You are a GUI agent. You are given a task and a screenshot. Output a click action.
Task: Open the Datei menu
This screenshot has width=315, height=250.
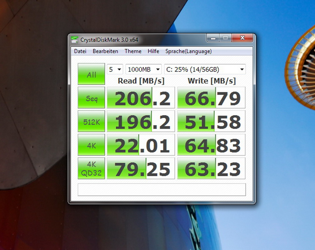(x=80, y=51)
